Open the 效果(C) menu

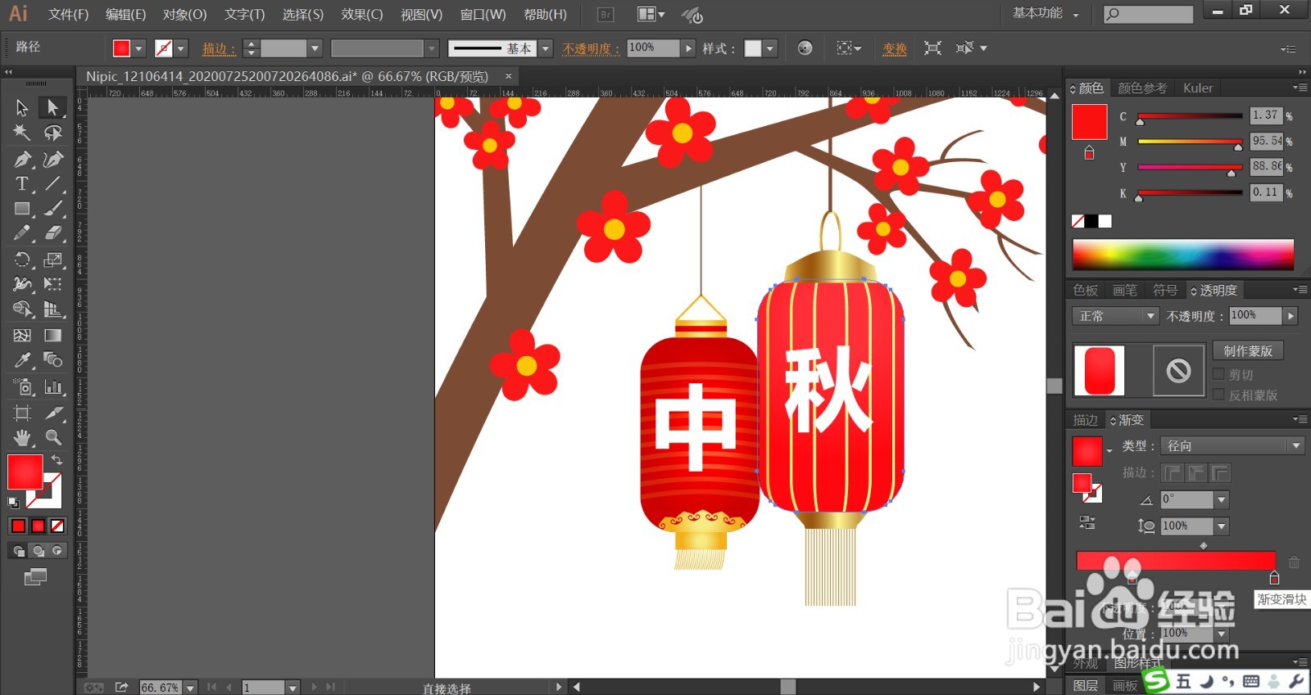pyautogui.click(x=362, y=14)
